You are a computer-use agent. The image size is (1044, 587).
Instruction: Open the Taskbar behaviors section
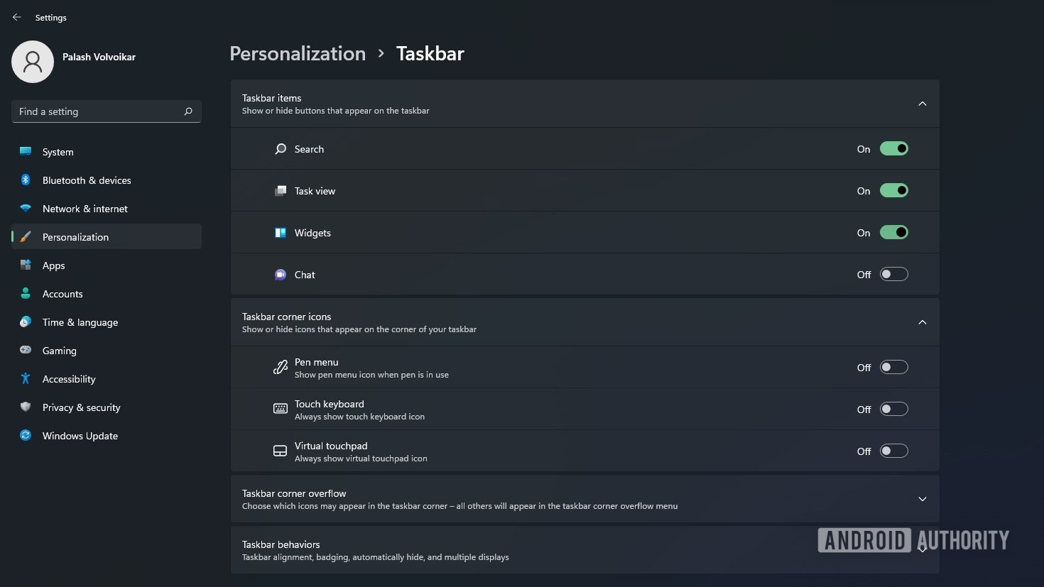[497, 550]
